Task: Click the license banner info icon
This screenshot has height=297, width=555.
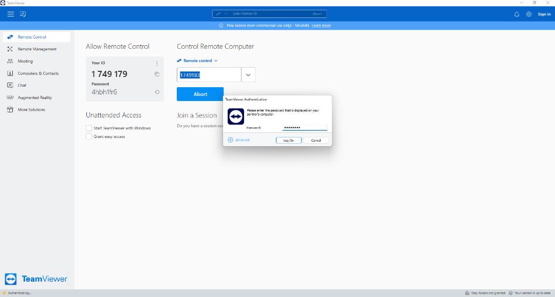Action: click(x=221, y=26)
